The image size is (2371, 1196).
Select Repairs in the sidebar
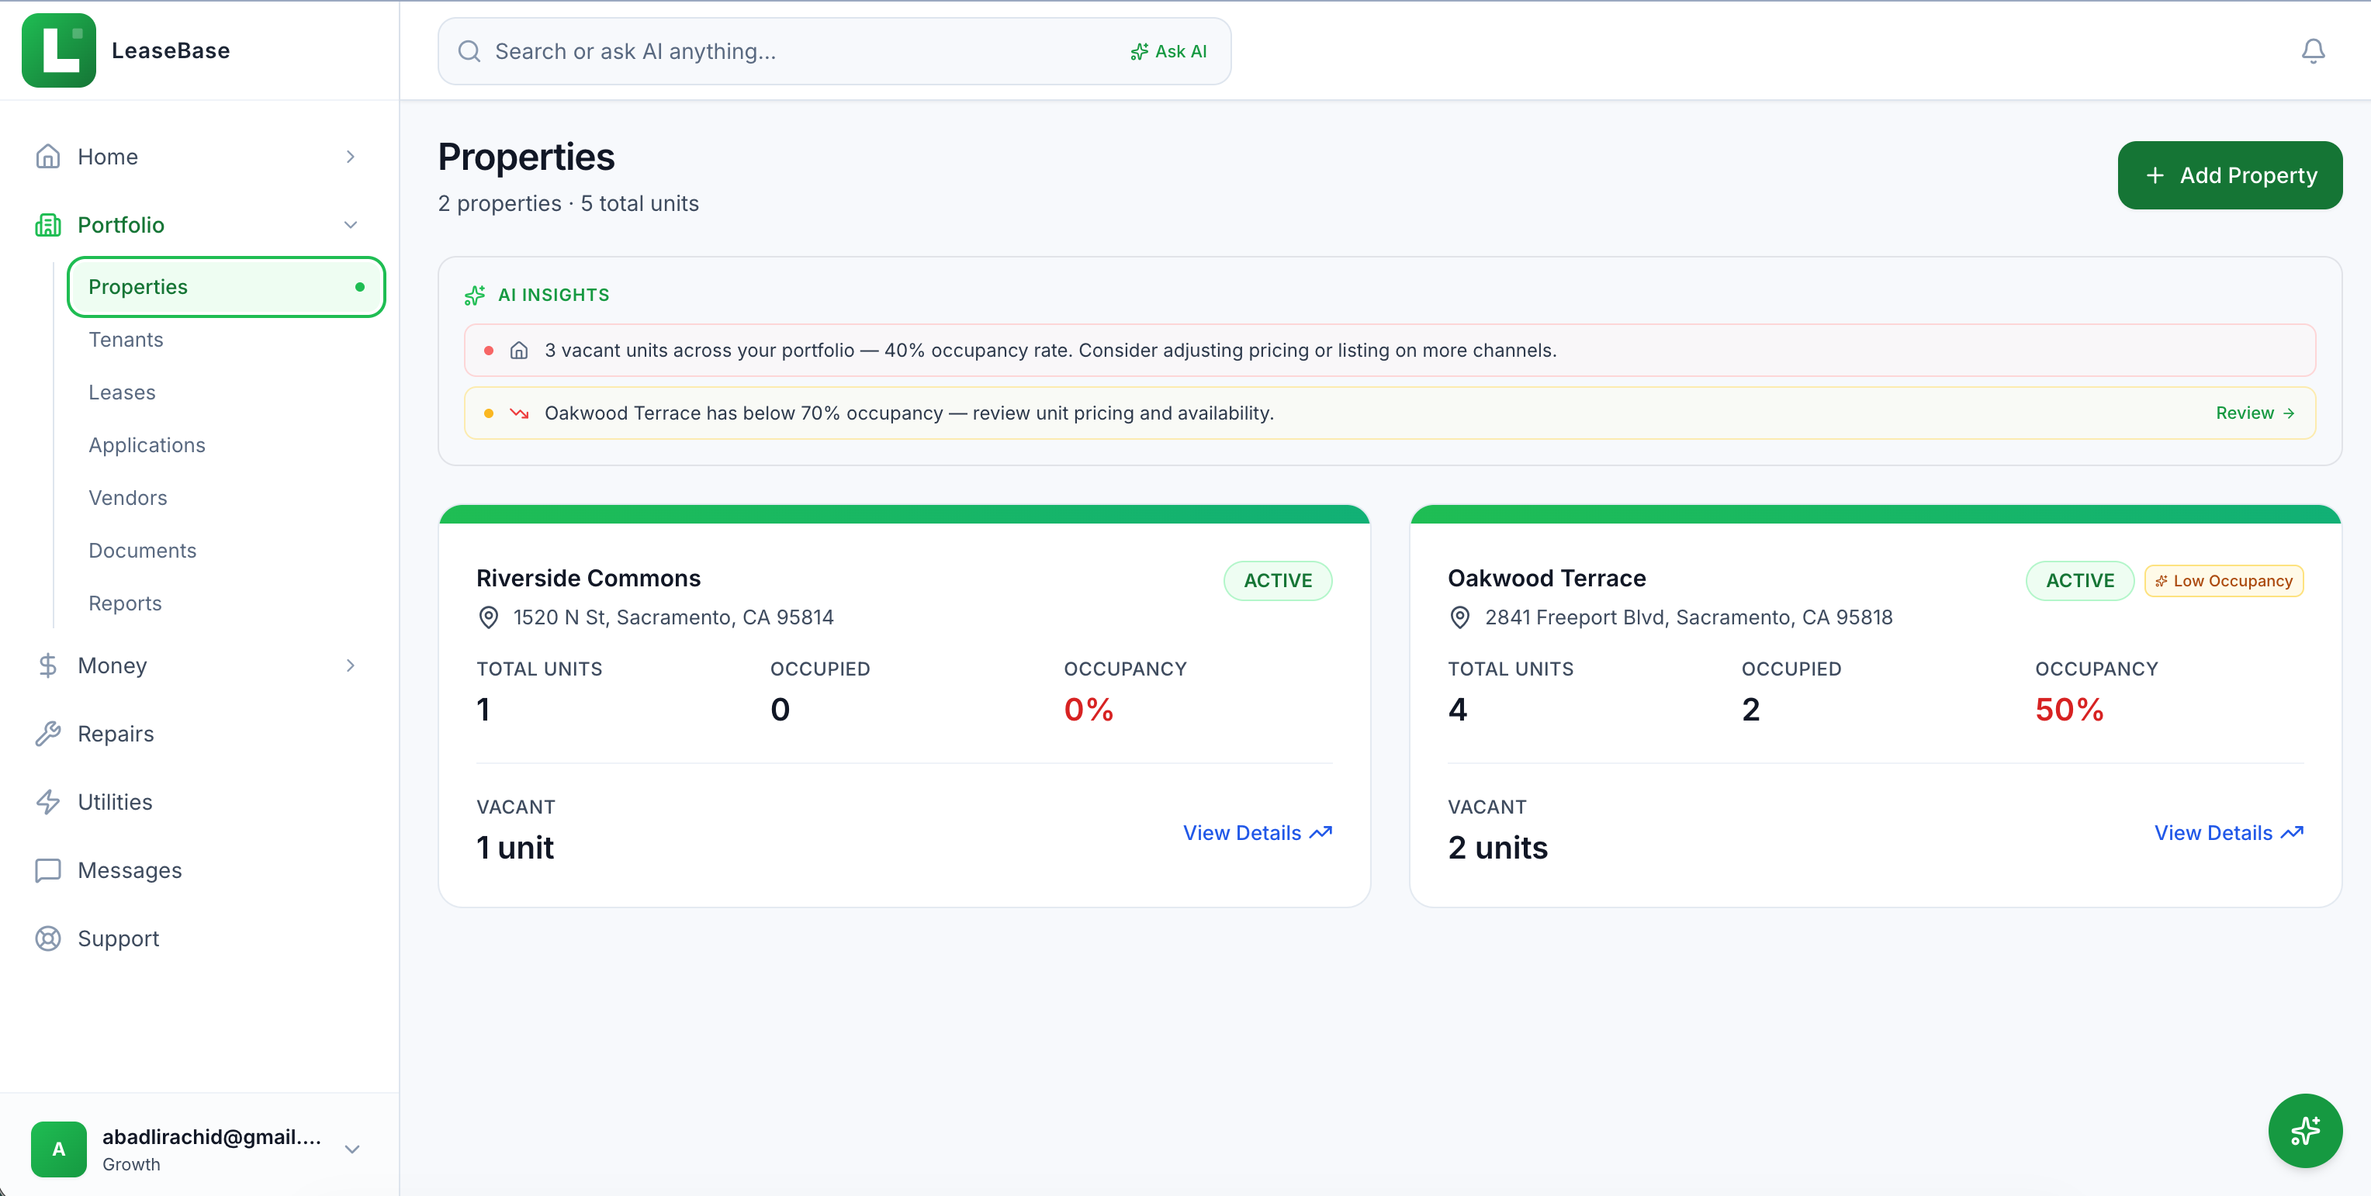(116, 733)
